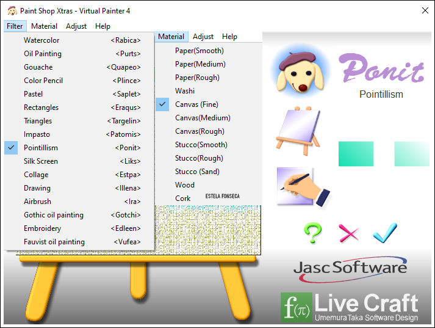Screen dimensions: 435x328
Task: Click the easel canvas material icon
Action: [x=298, y=131]
